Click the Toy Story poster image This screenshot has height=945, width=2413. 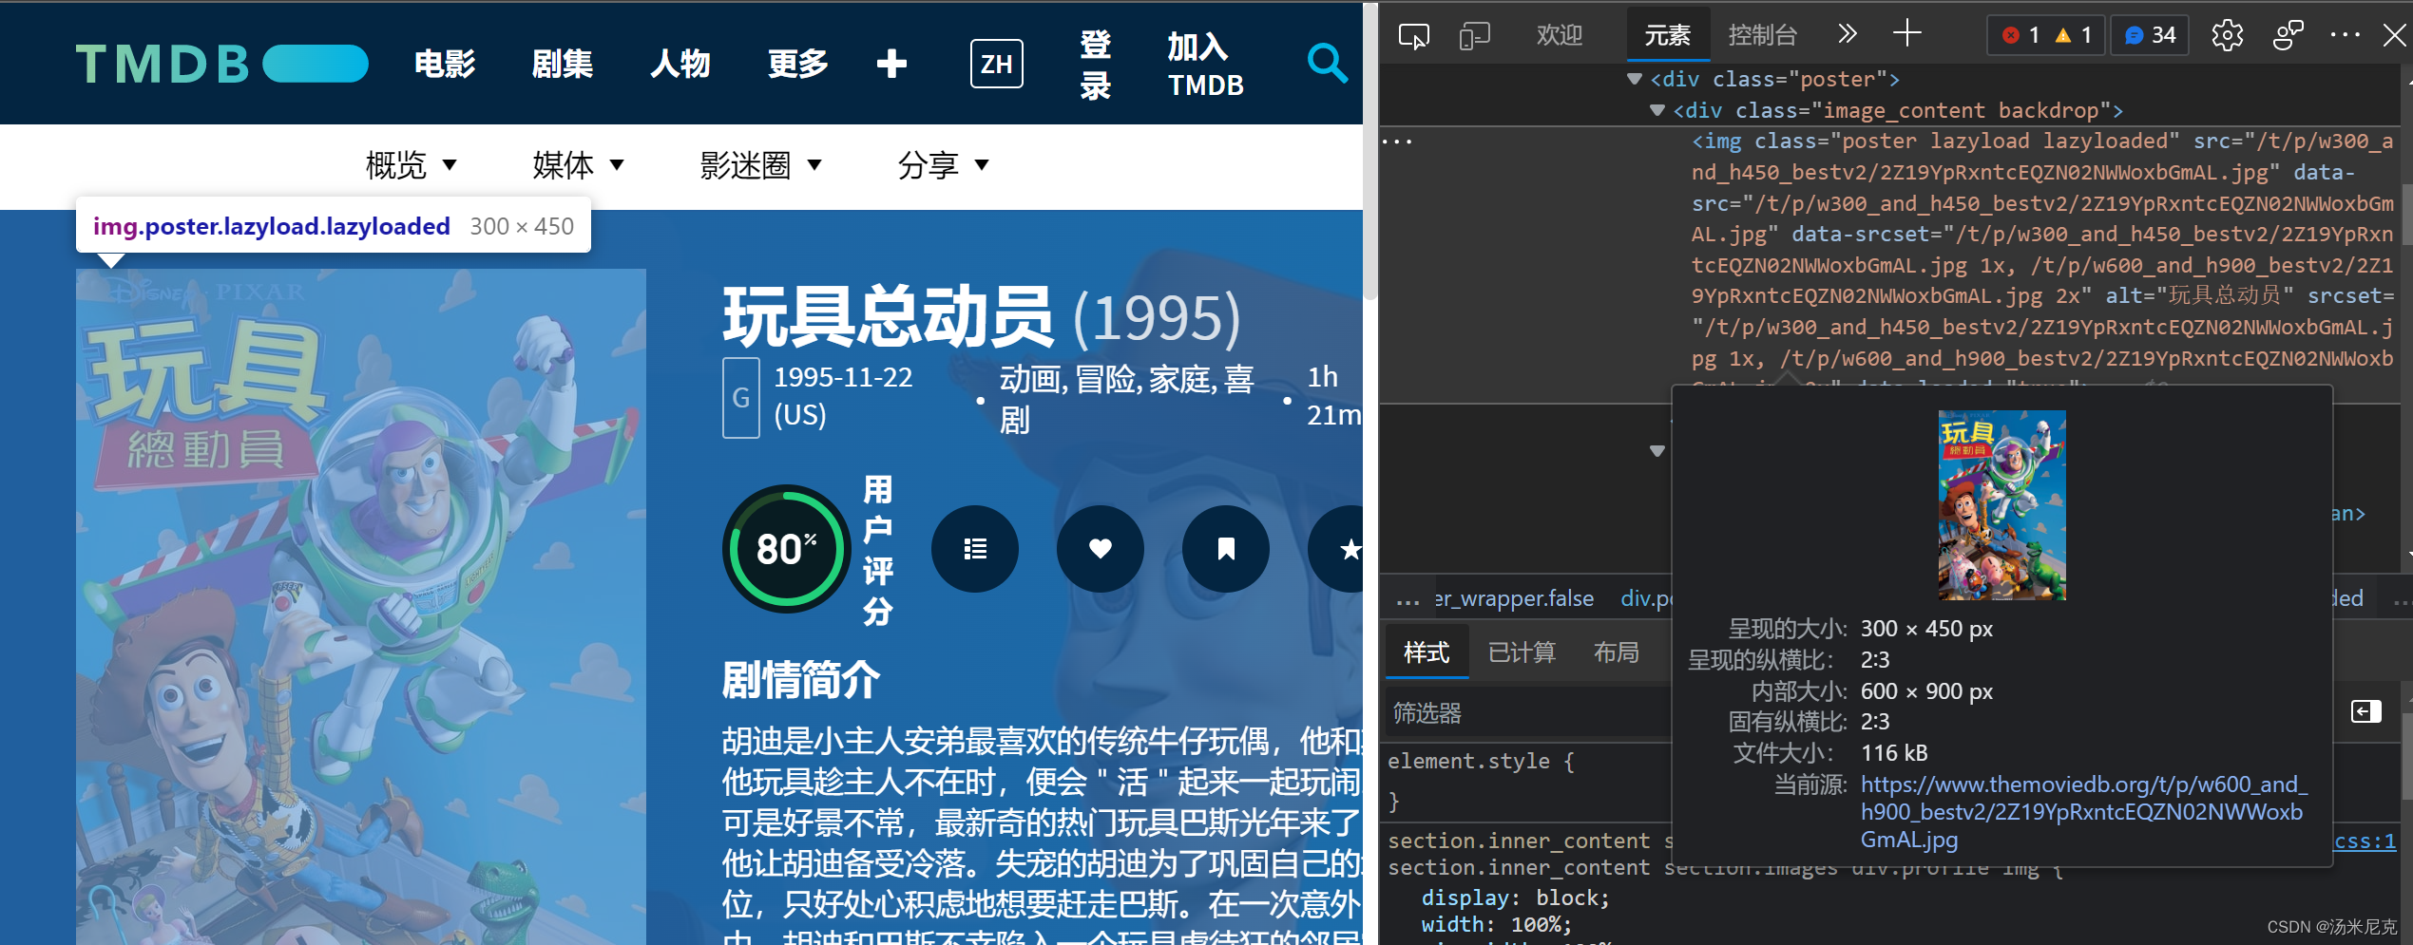coord(361,606)
